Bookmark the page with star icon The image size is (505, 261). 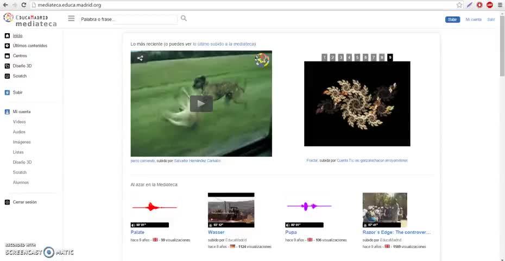[459, 5]
